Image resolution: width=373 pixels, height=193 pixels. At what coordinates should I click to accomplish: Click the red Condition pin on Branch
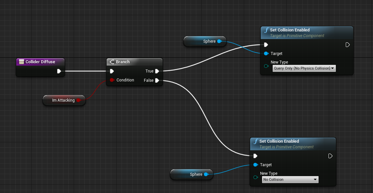pos(112,80)
